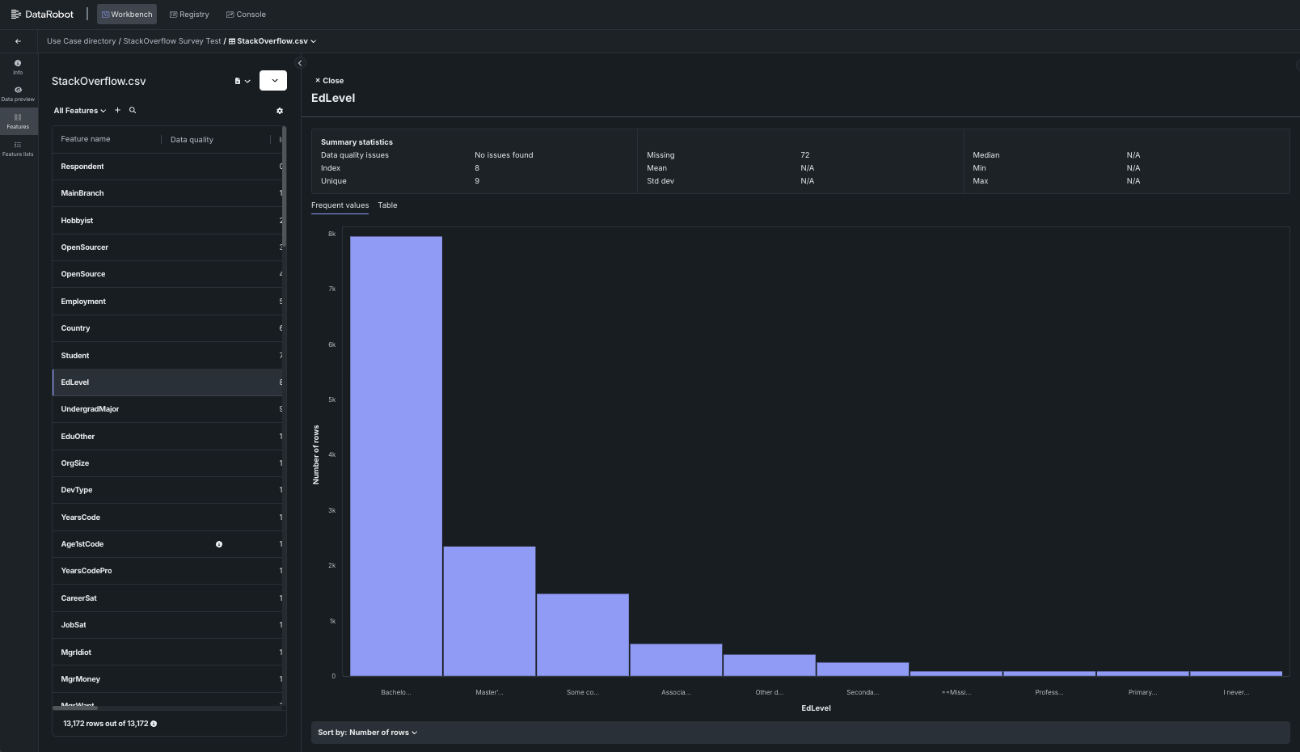Open the Registry tab
The image size is (1300, 752).
coord(189,15)
